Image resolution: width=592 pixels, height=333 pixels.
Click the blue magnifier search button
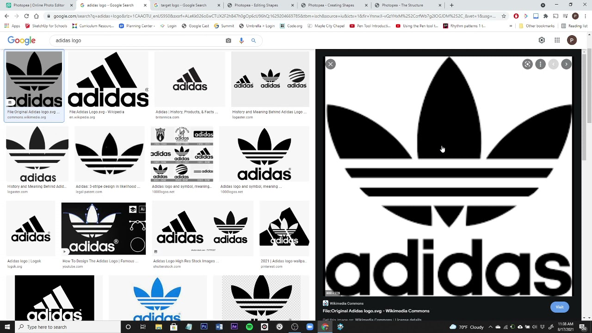click(x=253, y=41)
